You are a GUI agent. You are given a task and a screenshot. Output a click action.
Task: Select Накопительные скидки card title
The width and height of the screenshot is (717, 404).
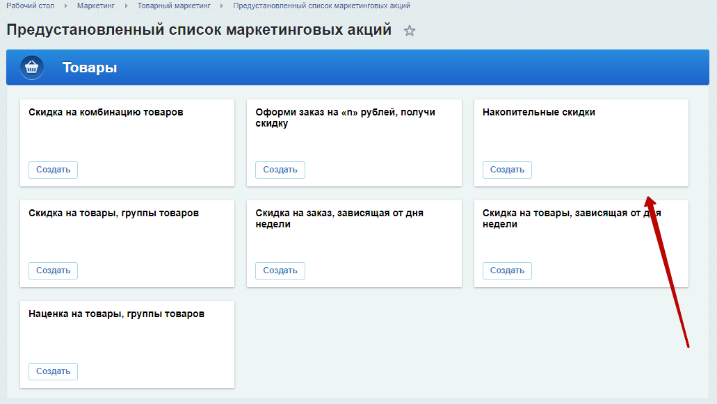[x=539, y=113]
